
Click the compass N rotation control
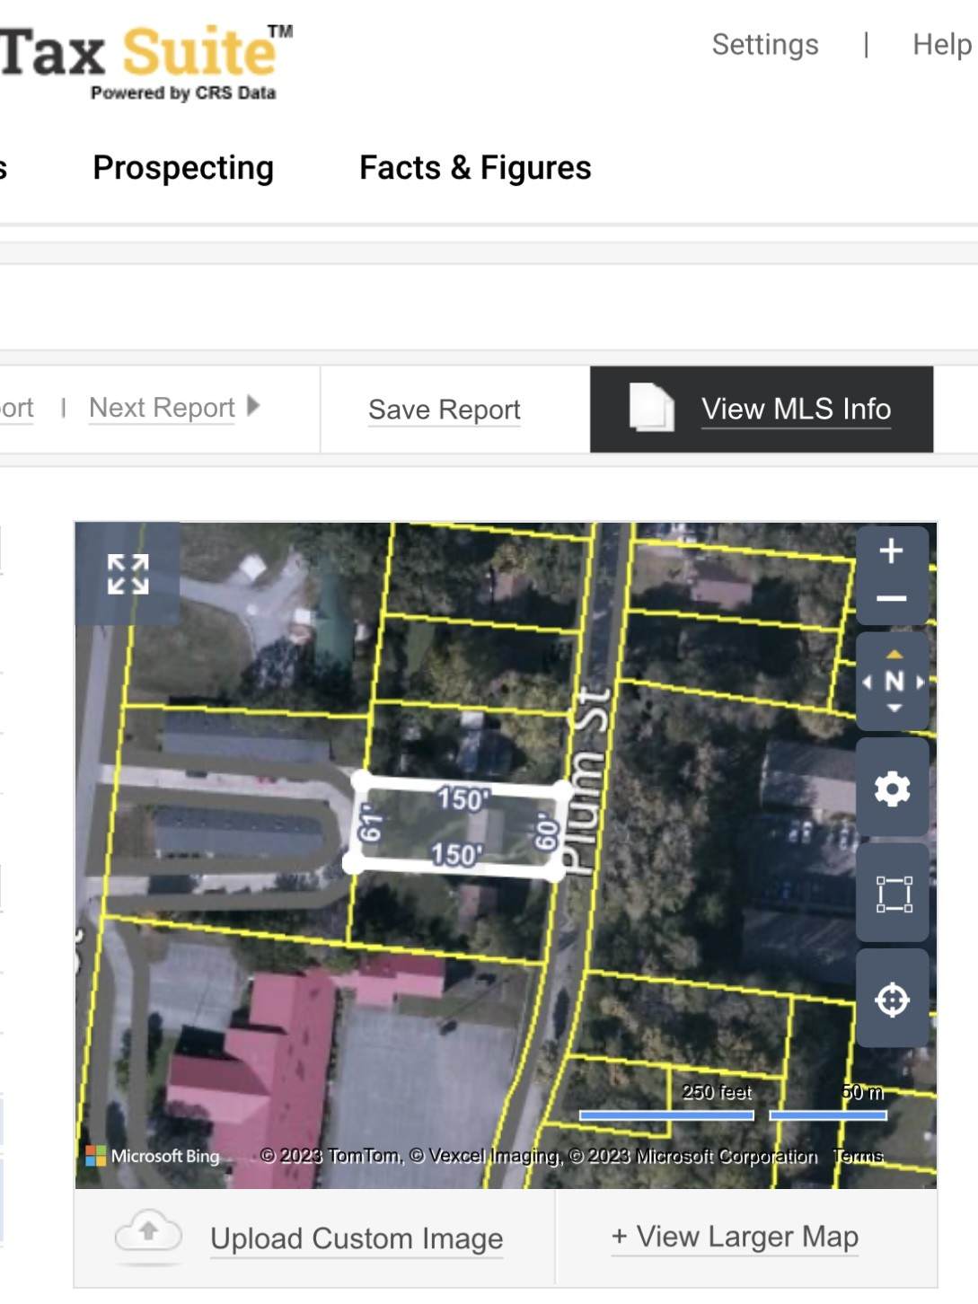click(894, 682)
